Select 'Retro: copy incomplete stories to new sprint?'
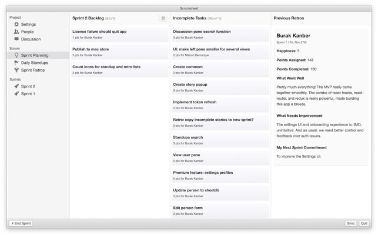Screen dimensions: 378x236 pos(220,122)
